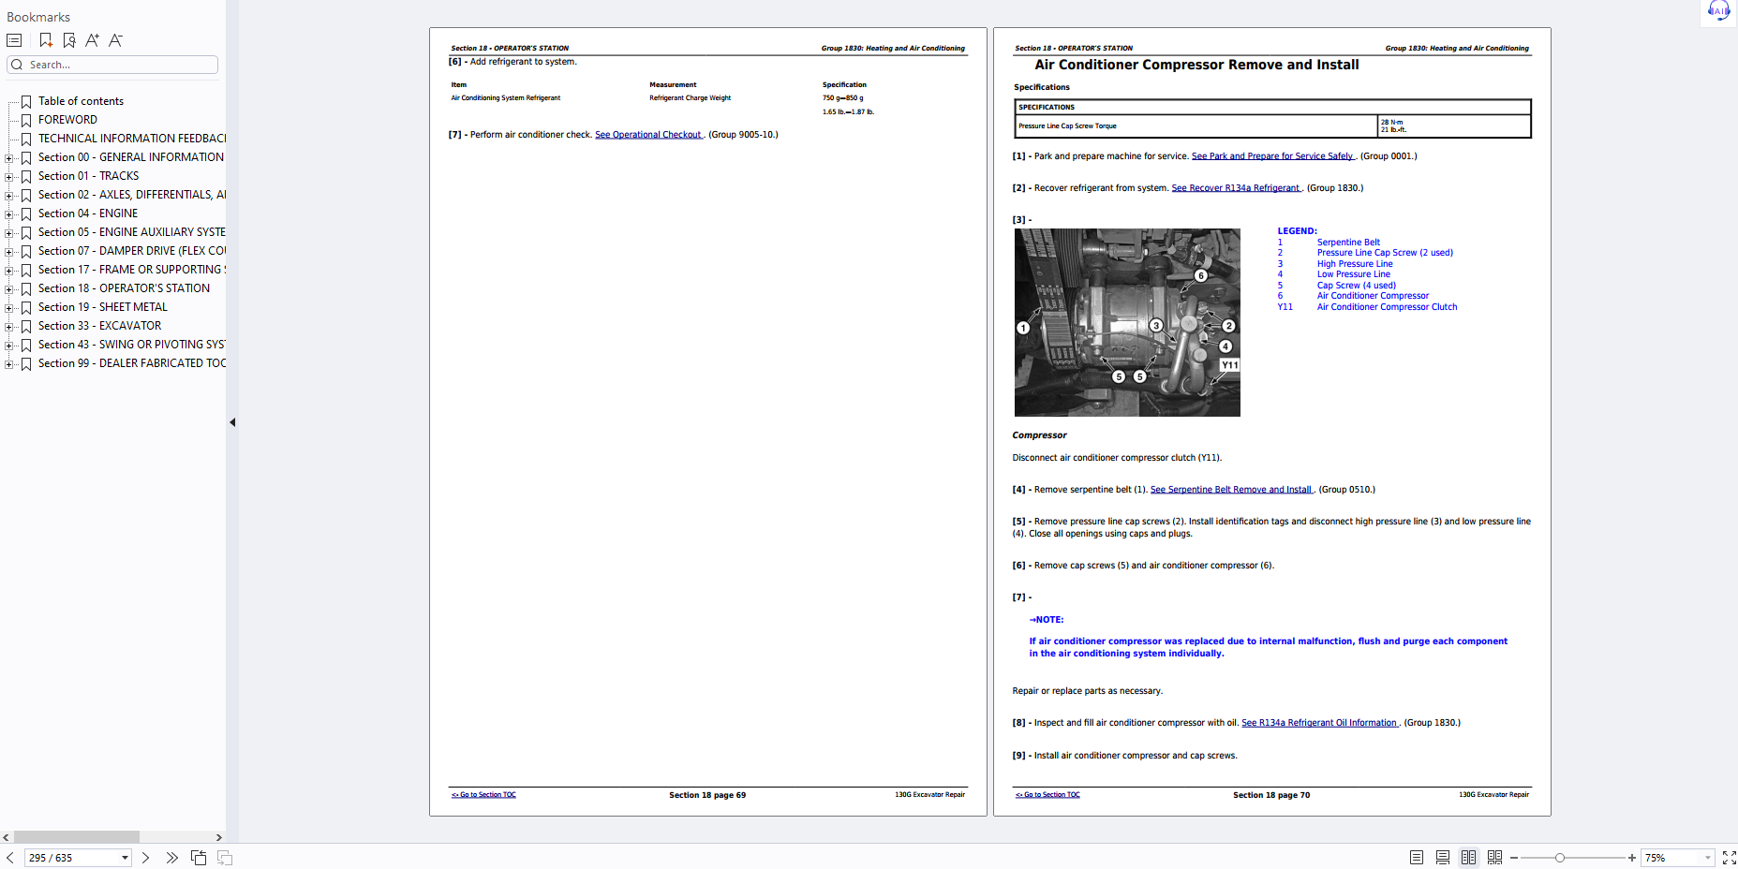The width and height of the screenshot is (1738, 869).
Task: Open the page number dropdown
Action: (x=125, y=858)
